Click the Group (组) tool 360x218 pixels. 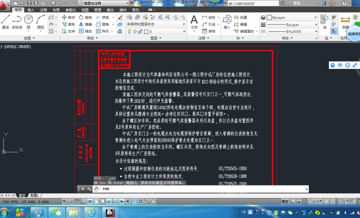click(x=325, y=22)
